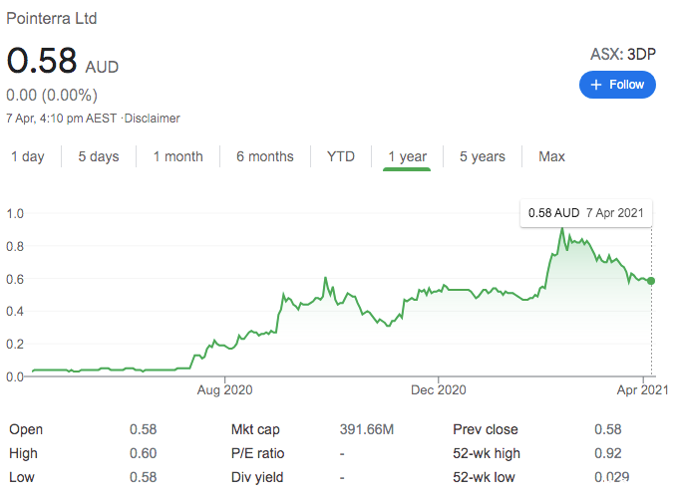
Task: Click the Aug 2020 axis label
Action: [225, 390]
